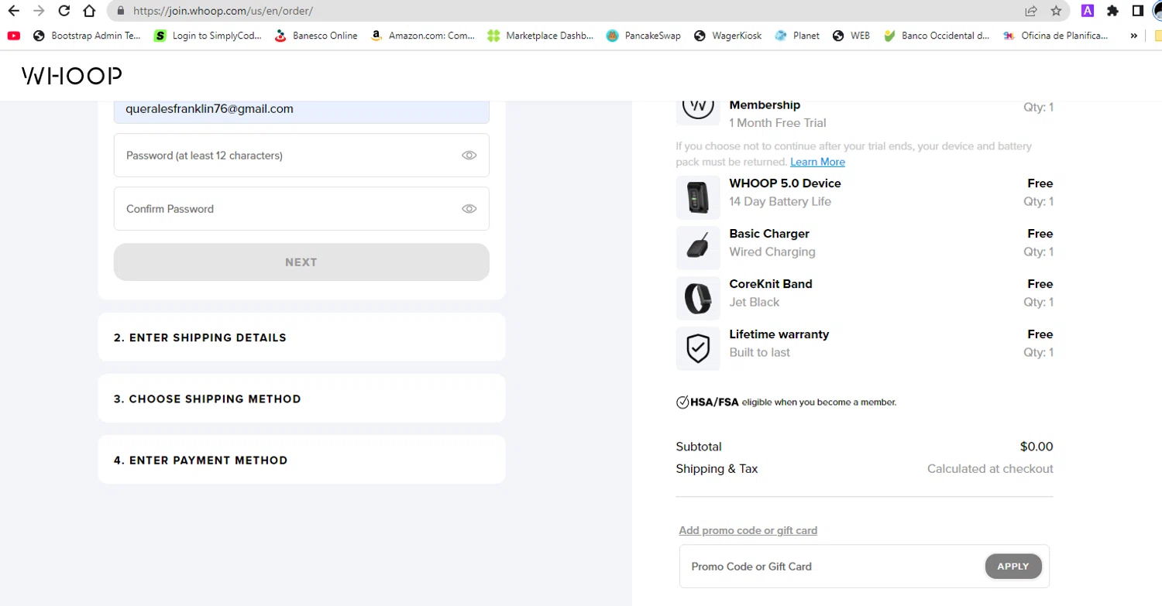Click the WHOOP 5.0 Device thumbnail
The image size is (1162, 606).
click(698, 197)
